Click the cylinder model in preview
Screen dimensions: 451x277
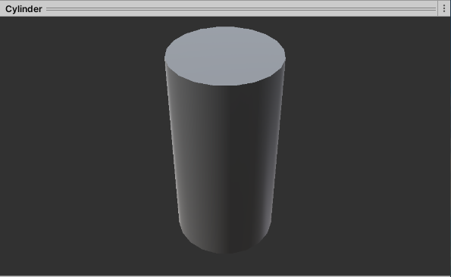pos(225,140)
